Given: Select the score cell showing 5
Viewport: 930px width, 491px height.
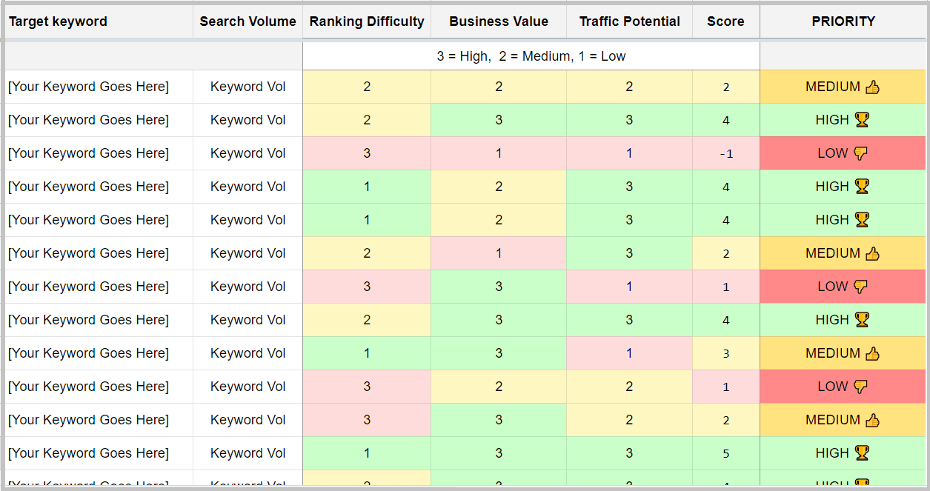Looking at the screenshot, I should pos(726,453).
